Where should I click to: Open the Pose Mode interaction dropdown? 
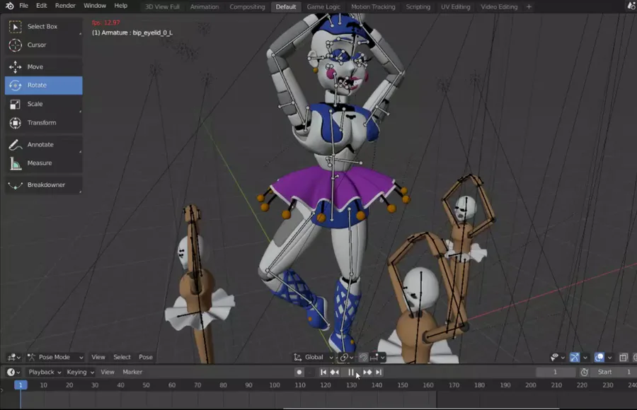(x=55, y=357)
